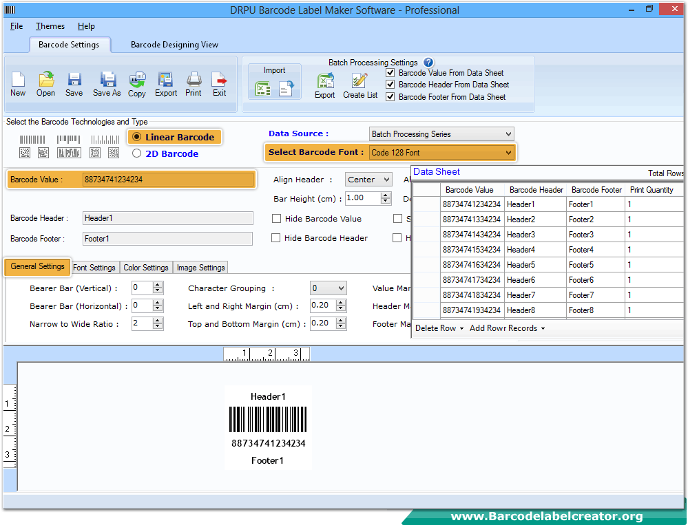688x525 pixels.
Task: Click Narrow to Wide Ratio up arrow
Action: 158,321
